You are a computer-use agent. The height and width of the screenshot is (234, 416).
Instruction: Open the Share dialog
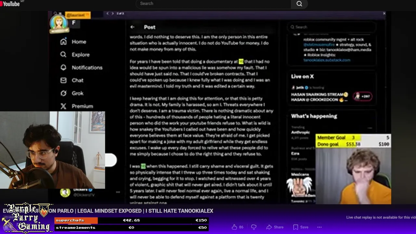point(275,227)
